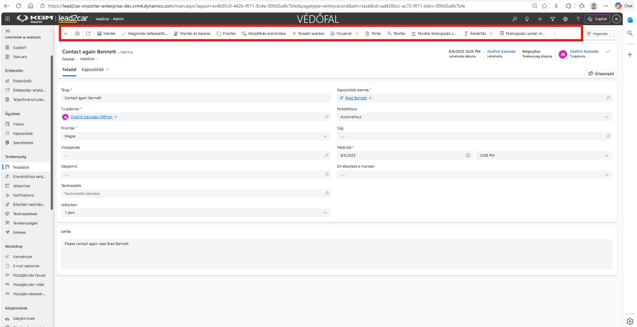Click Hozzáférés ellenőrzése command

(264, 33)
